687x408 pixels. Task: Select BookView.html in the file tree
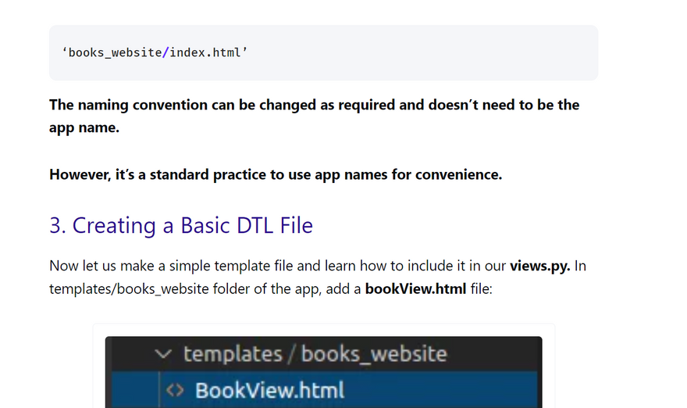click(x=269, y=389)
